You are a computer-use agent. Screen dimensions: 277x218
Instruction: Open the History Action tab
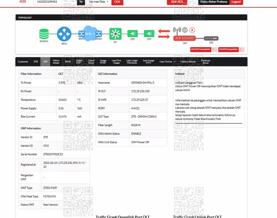click(188, 61)
